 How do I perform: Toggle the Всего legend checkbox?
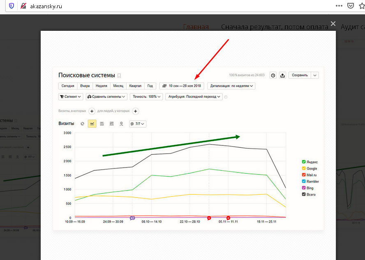(x=304, y=194)
